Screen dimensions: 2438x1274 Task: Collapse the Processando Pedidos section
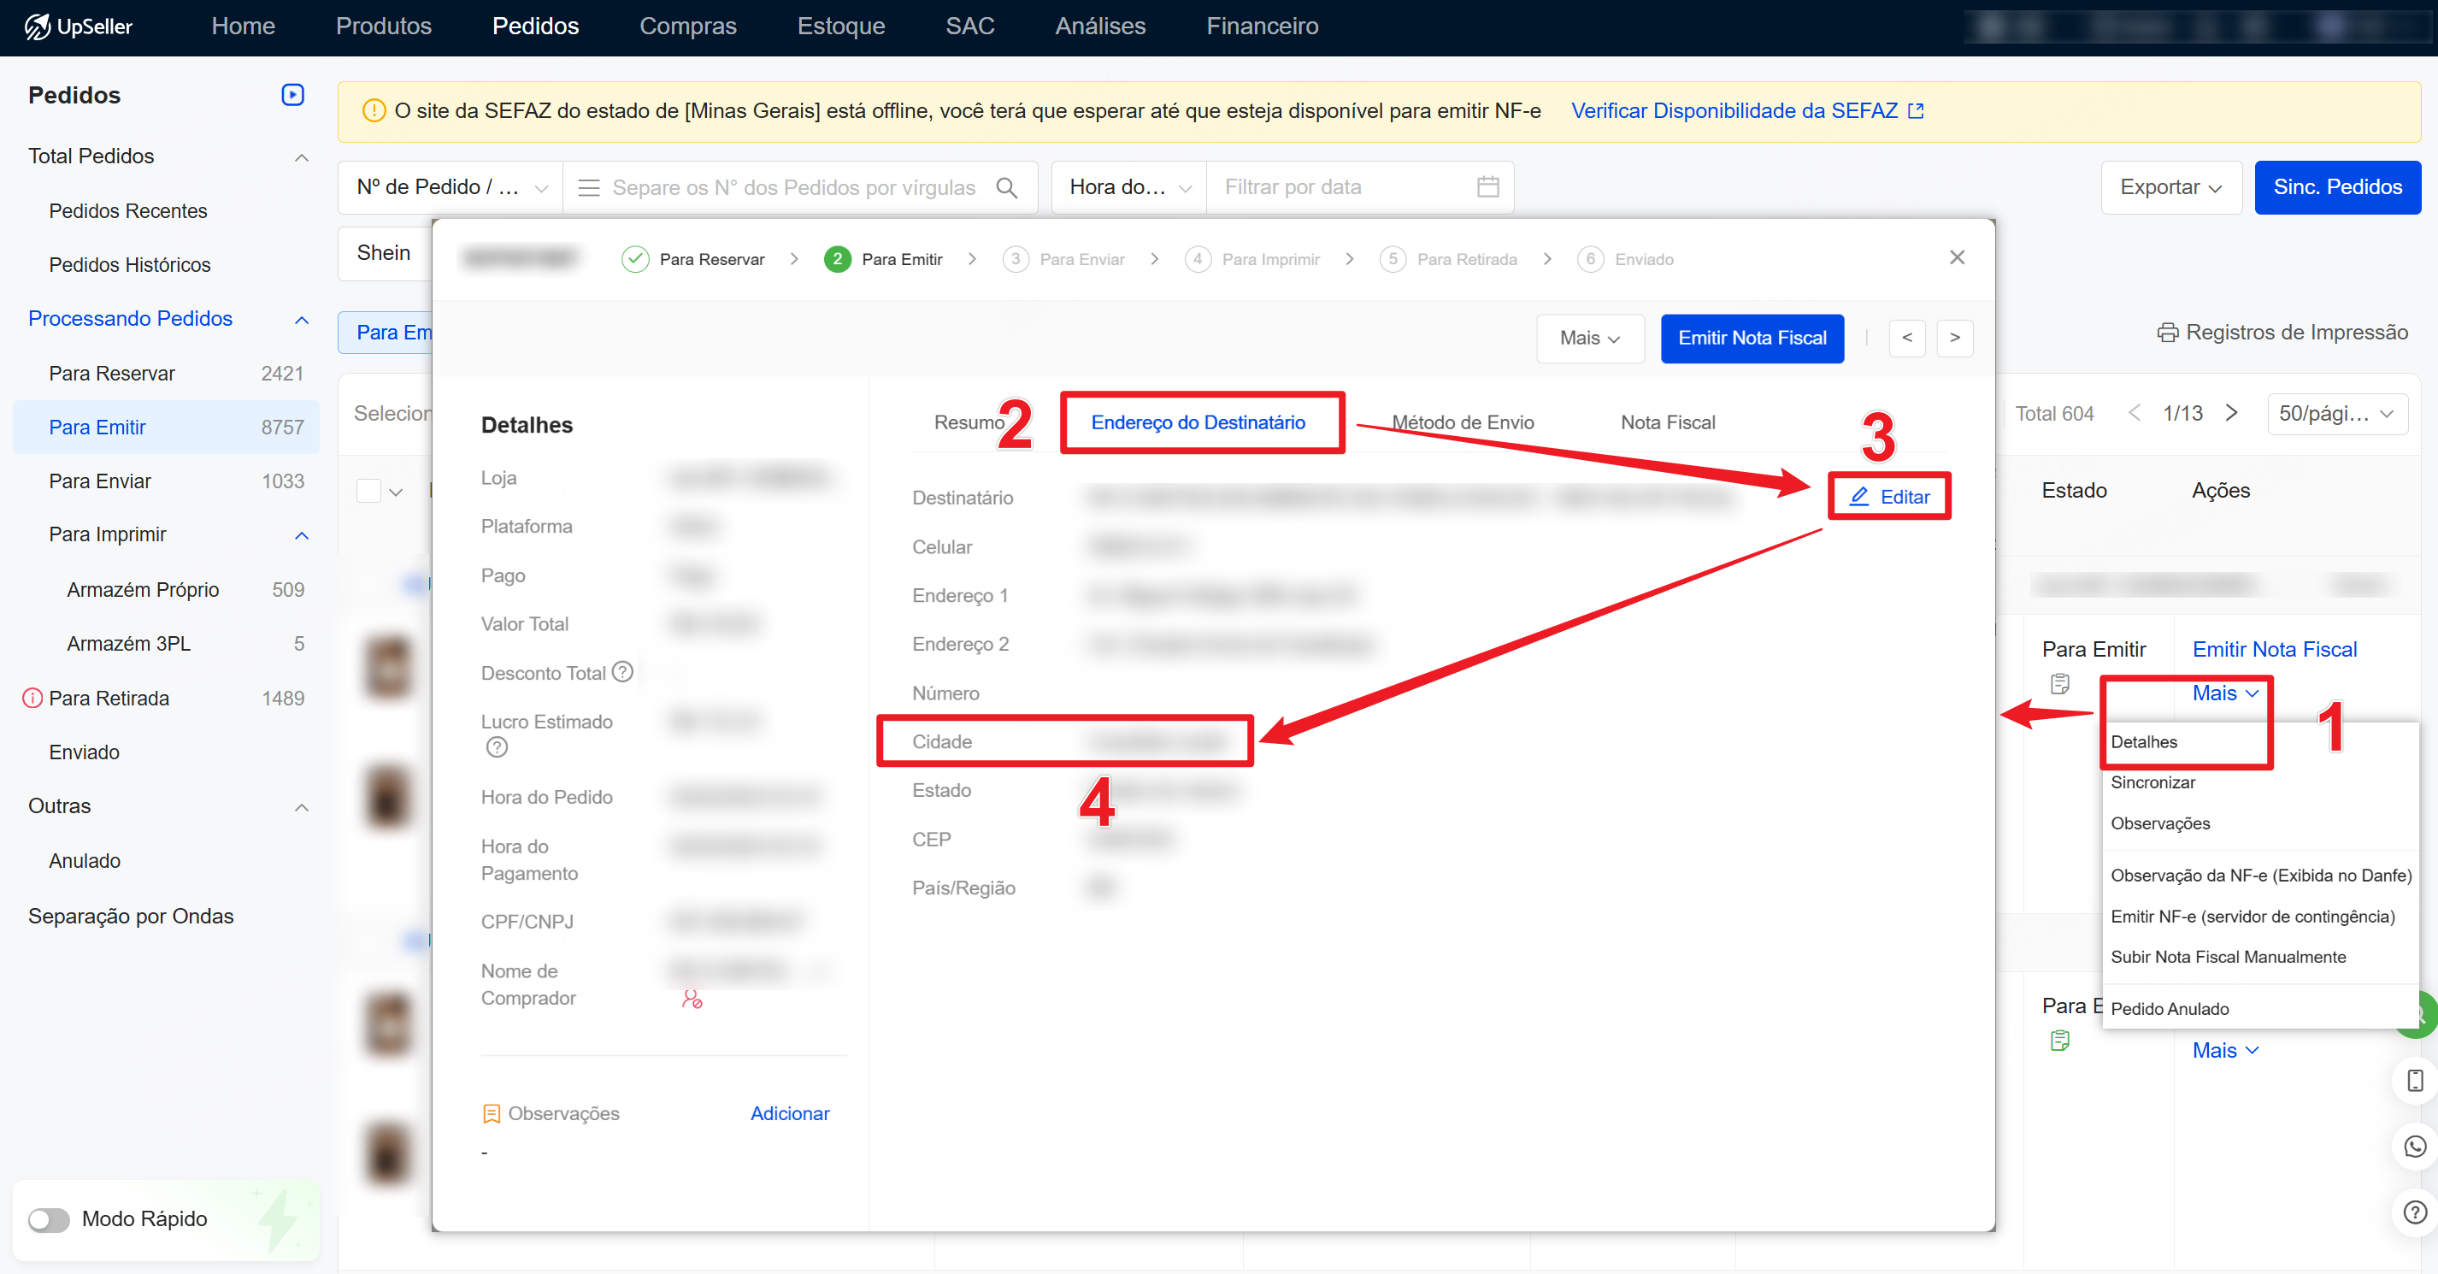[x=302, y=320]
